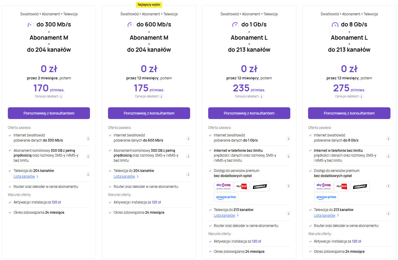Click info icon beside 275 zł price
This screenshot has height=260, width=398.
coord(361,96)
